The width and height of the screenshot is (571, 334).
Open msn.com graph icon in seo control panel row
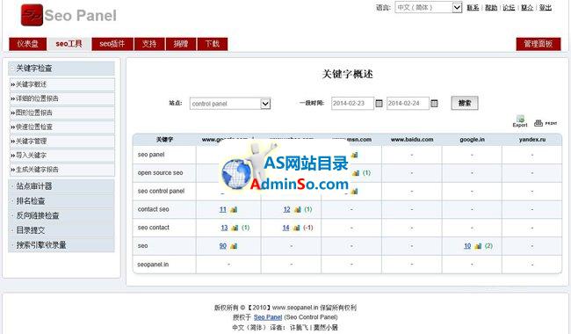[354, 192]
